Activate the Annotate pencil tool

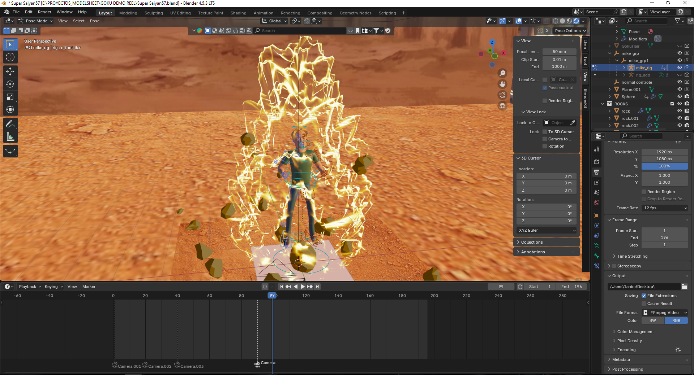(10, 124)
